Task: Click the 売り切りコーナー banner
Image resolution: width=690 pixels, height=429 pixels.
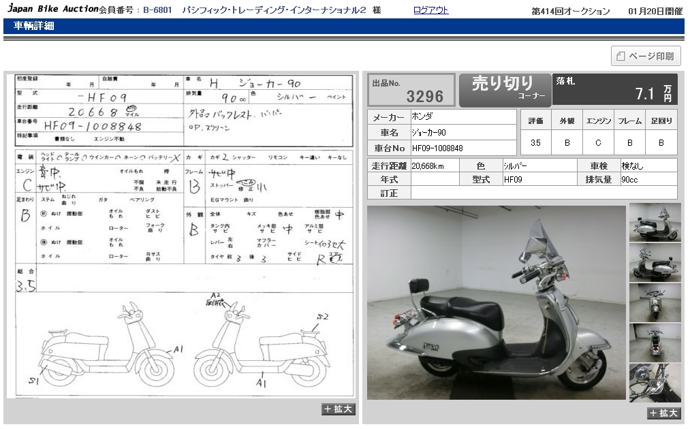Action: [x=505, y=90]
